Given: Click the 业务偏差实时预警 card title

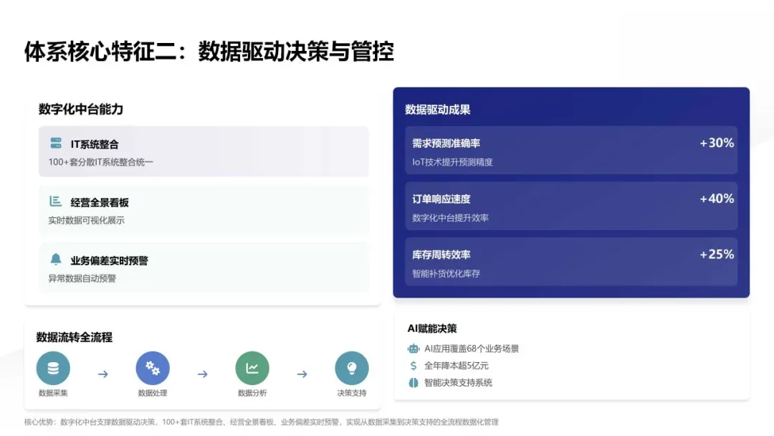Looking at the screenshot, I should [x=109, y=261].
